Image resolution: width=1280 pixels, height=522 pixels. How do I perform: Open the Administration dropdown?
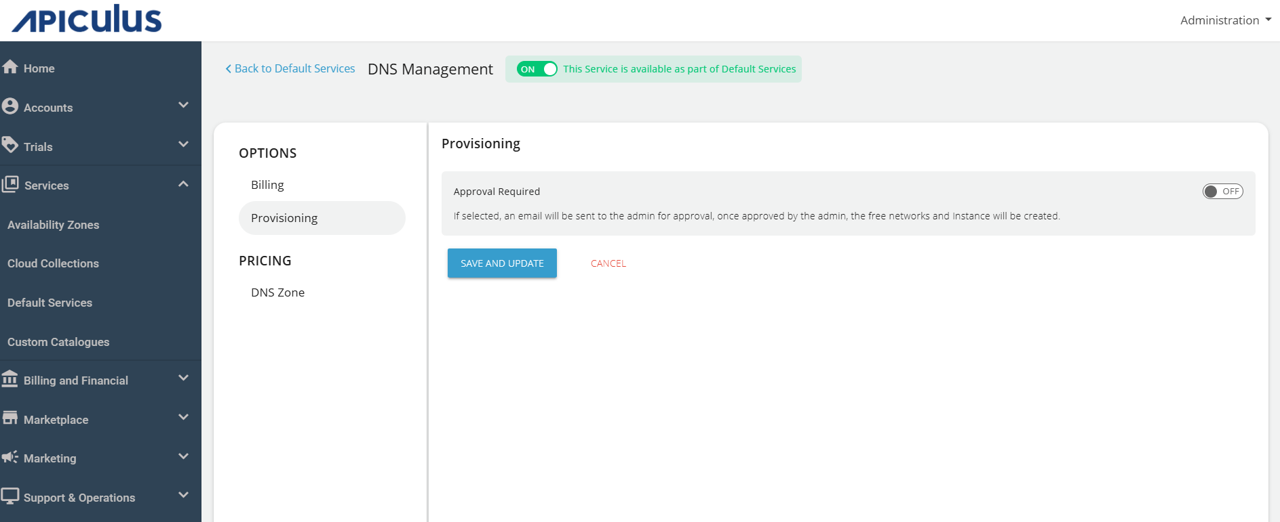[x=1225, y=20]
